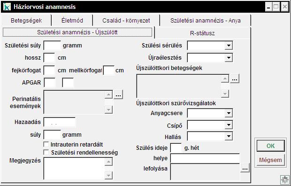
Task: Expand the Anyagcsere screening dropdown
Action: click(229, 113)
